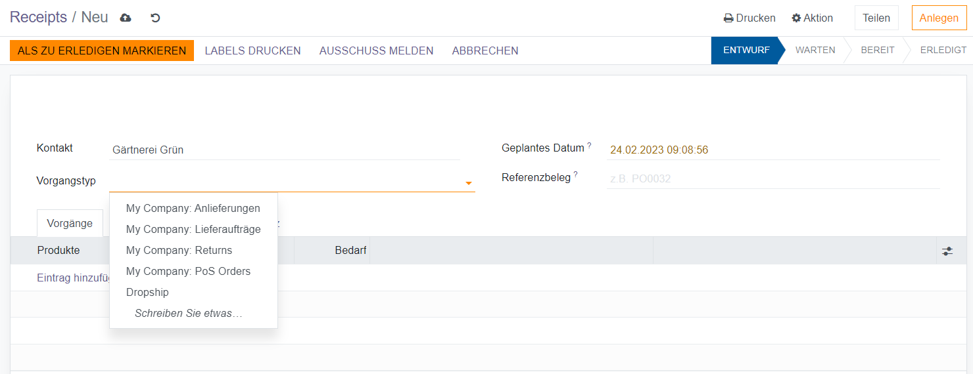Click help mark beside Referenzbeleg
The height and width of the screenshot is (374, 973).
575,175
